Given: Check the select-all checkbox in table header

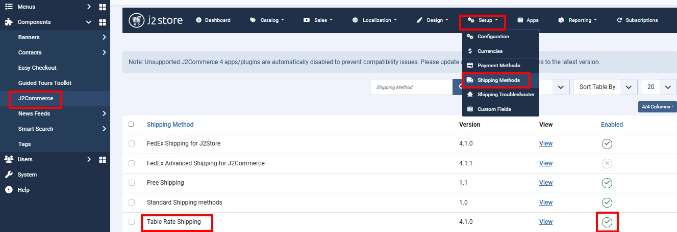Looking at the screenshot, I should click(132, 124).
